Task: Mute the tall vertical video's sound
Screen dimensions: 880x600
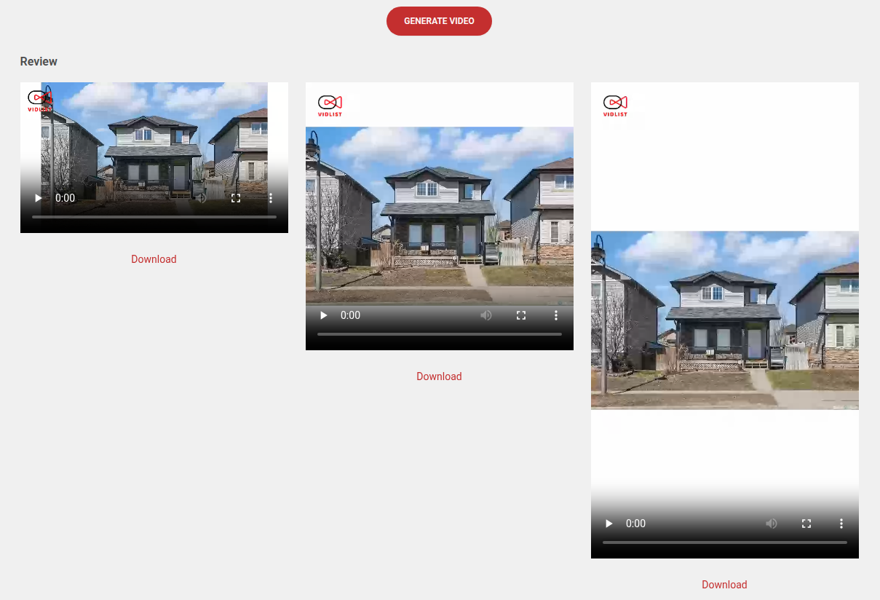Action: click(x=772, y=524)
